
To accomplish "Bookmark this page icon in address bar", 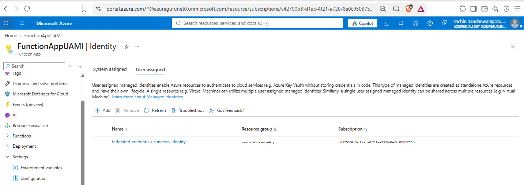I will tap(84, 8).
